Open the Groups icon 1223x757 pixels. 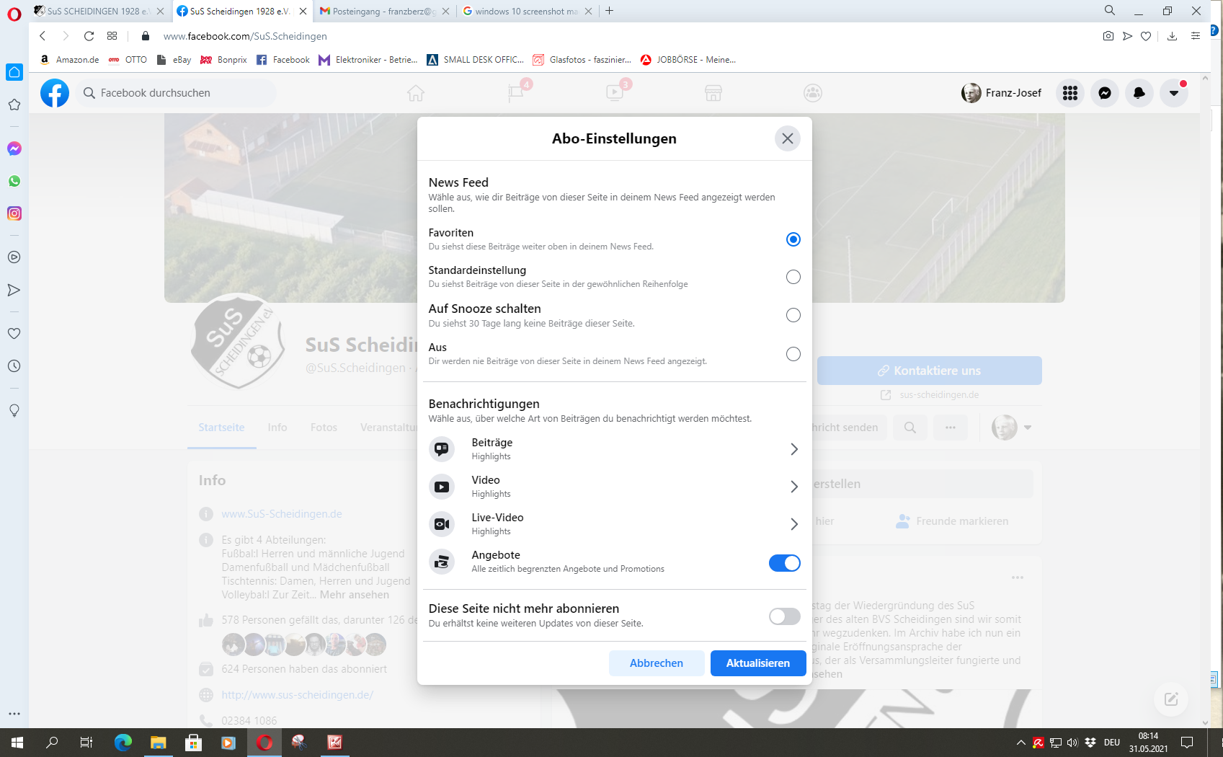point(813,93)
